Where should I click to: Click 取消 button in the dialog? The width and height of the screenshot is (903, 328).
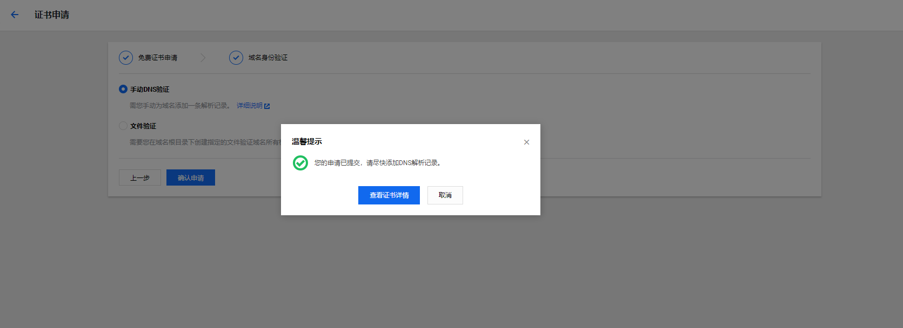(445, 195)
